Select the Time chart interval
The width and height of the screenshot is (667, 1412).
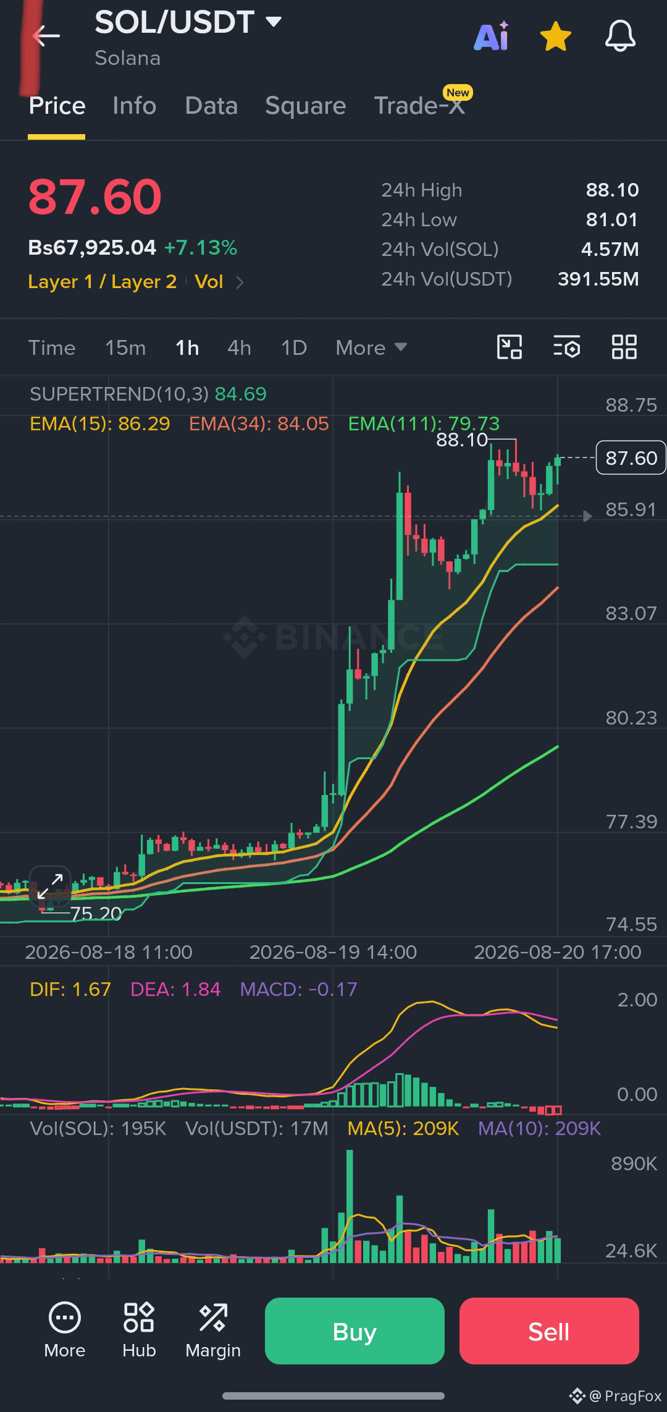click(x=52, y=347)
